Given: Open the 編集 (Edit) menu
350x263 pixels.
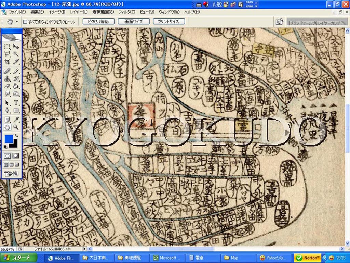Looking at the screenshot, I should point(37,12).
